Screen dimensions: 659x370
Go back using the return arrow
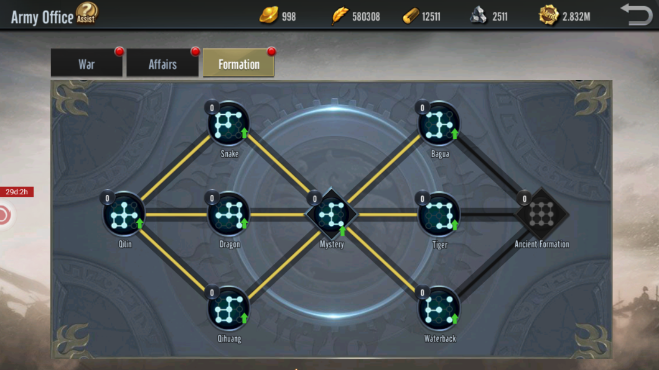[637, 14]
